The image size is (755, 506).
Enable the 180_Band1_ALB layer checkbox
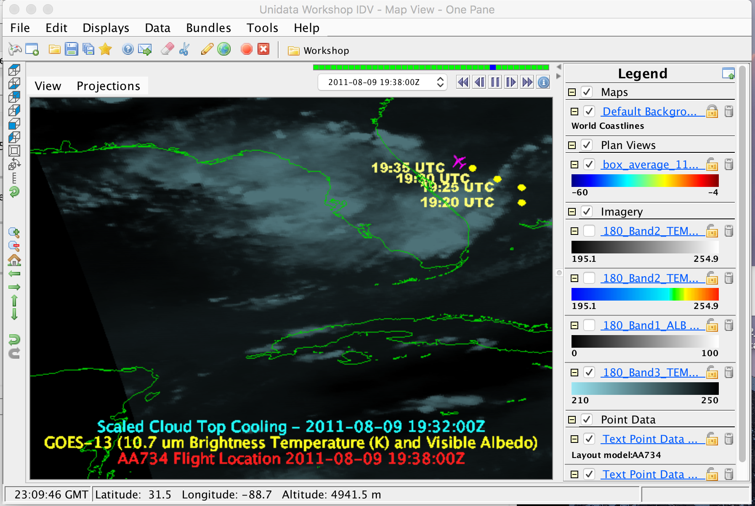tap(589, 325)
